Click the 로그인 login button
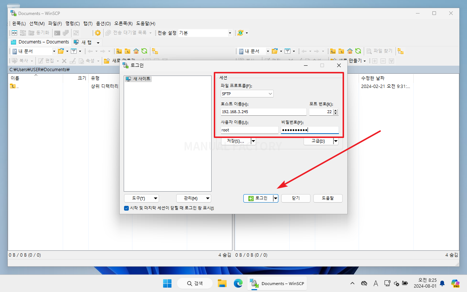 click(x=258, y=198)
